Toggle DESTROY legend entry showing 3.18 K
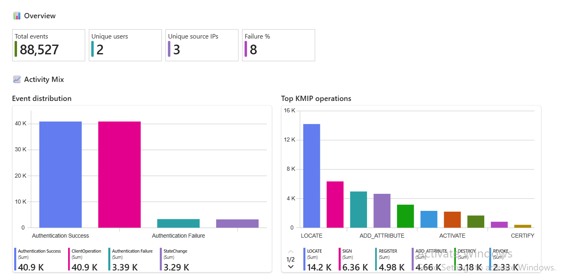 468,260
